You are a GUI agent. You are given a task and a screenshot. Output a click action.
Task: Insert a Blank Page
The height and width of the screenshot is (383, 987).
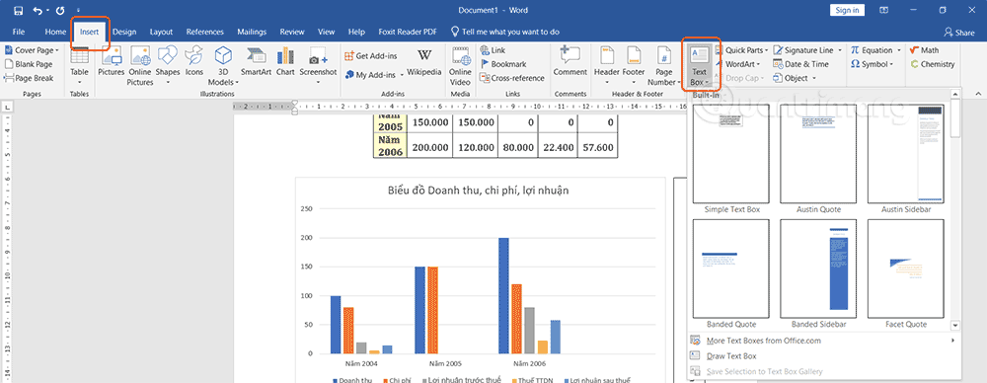[x=29, y=64]
